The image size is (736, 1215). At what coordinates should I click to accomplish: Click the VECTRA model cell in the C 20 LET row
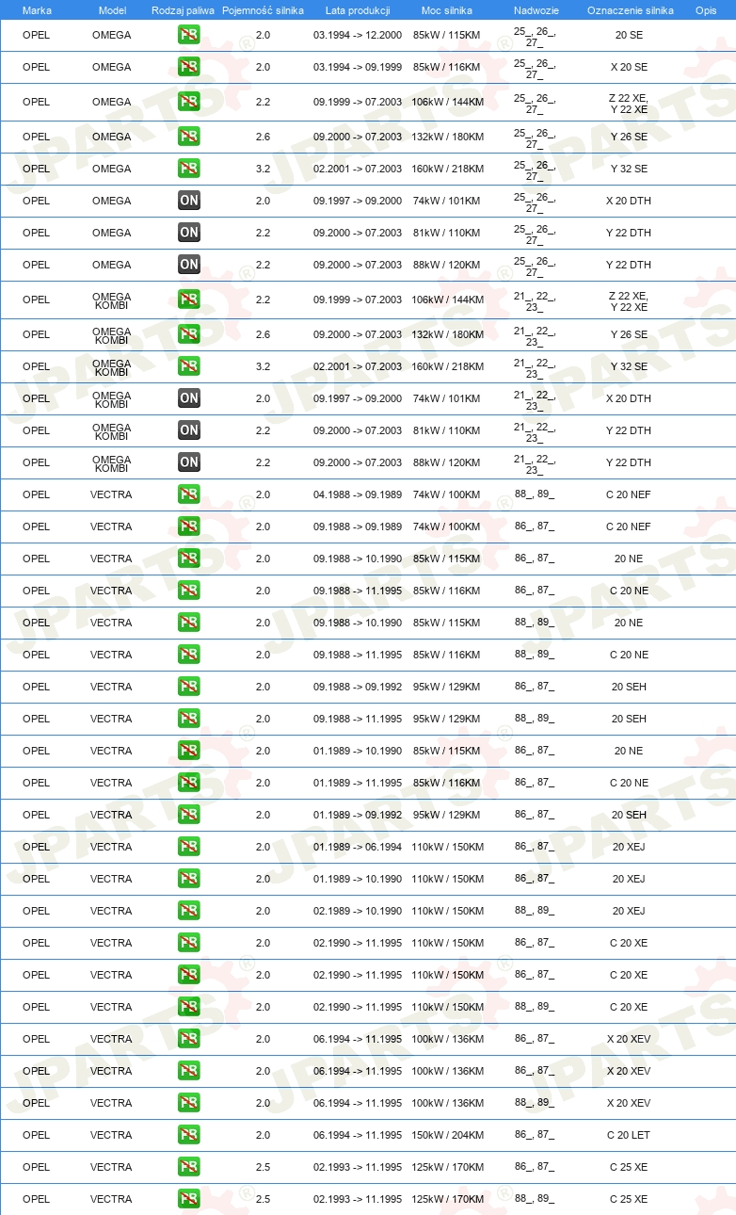tap(111, 1135)
